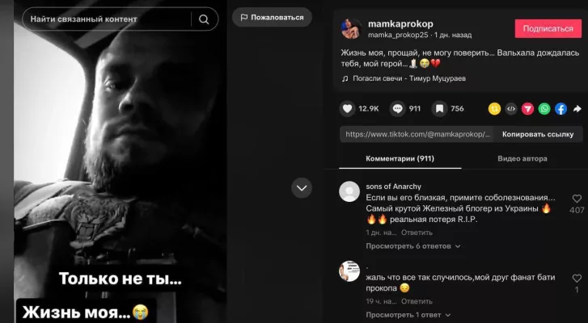588x323 pixels.
Task: Click the "Подписаться" button
Action: point(548,29)
